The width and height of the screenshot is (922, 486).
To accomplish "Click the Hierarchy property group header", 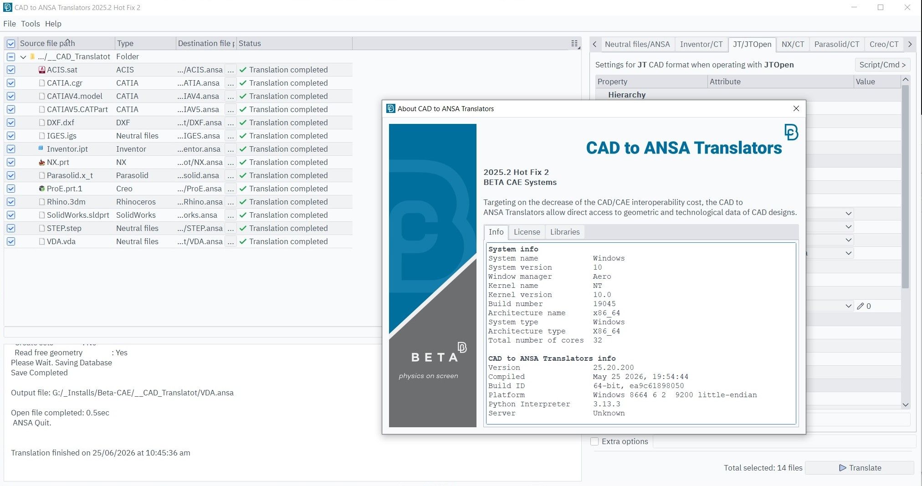I will click(627, 95).
